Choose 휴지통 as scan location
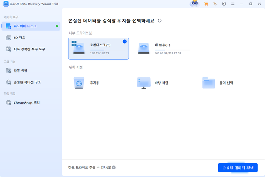Viewport: 265px width, 177px height. 98,83
